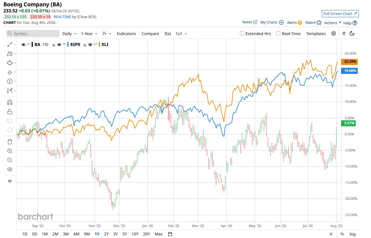The width and height of the screenshot is (371, 238).
Task: Open the Help link
Action: (350, 23)
